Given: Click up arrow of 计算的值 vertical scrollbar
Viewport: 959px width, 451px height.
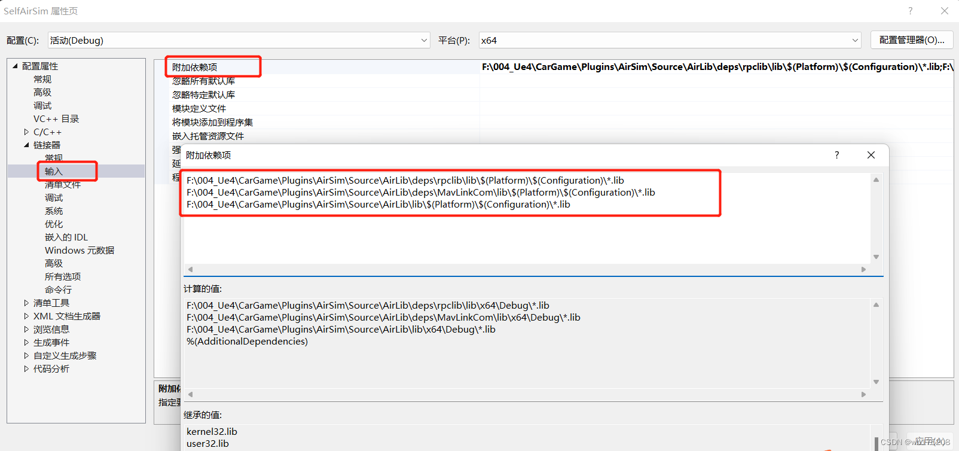Looking at the screenshot, I should pyautogui.click(x=876, y=305).
